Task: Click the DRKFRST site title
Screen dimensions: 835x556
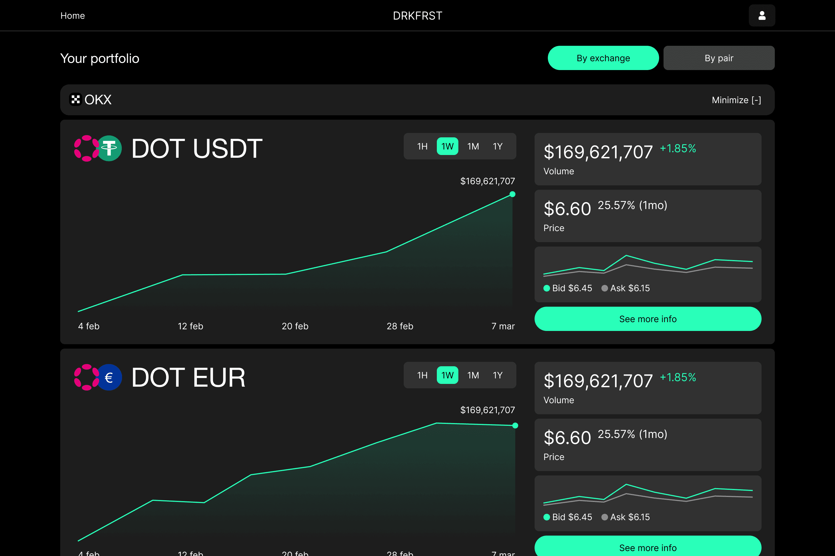Action: click(417, 16)
